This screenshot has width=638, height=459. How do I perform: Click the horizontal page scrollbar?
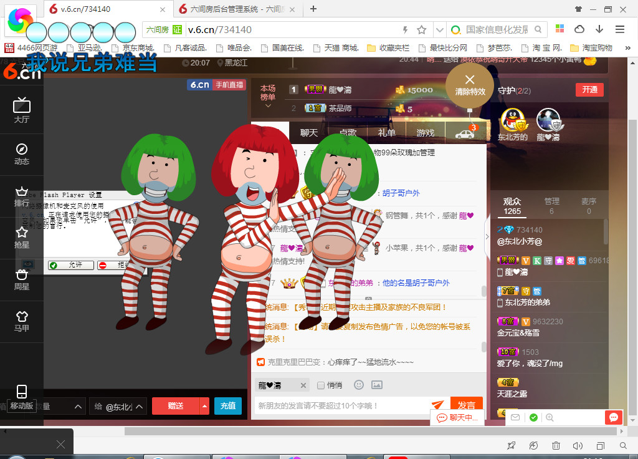click(370, 431)
